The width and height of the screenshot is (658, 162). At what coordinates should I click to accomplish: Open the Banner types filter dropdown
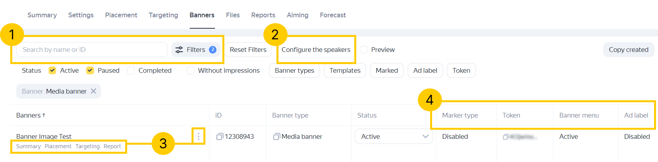pos(294,70)
